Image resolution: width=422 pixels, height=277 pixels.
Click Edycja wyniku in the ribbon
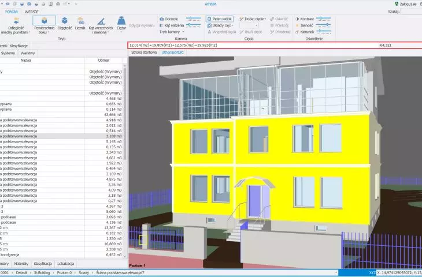tap(142, 25)
